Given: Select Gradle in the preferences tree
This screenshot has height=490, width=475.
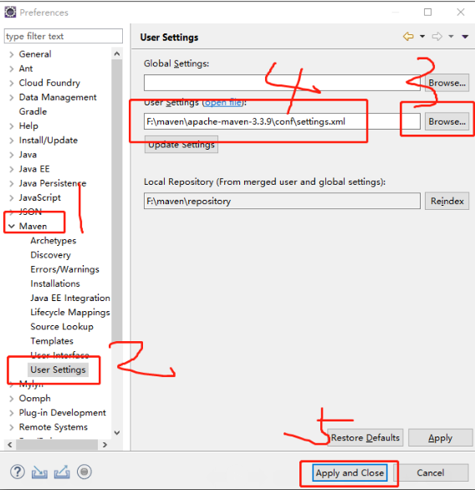Looking at the screenshot, I should point(33,111).
